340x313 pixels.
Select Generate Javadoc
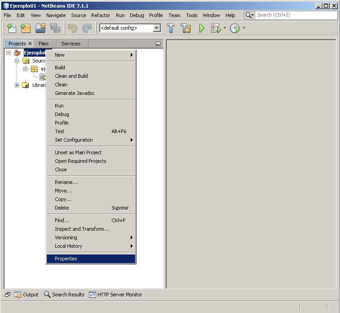pos(91,93)
